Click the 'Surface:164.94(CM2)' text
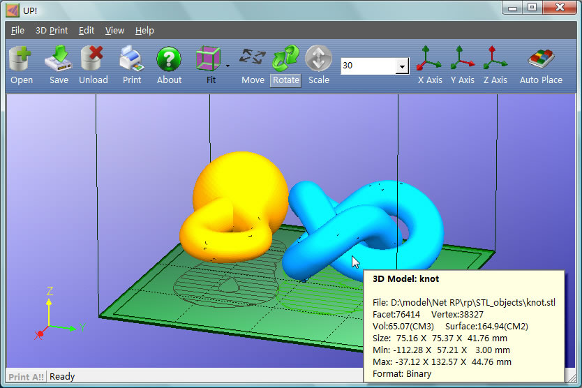Screen dimensions: 582x388 (x=486, y=327)
